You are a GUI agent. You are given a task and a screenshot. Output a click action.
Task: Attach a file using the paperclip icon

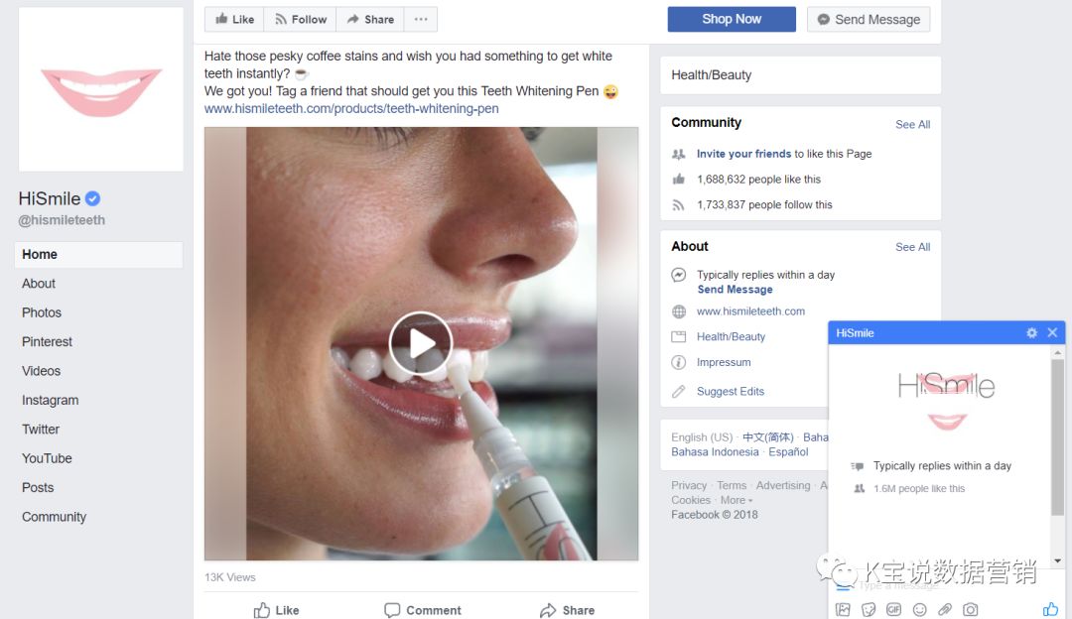pyautogui.click(x=945, y=609)
